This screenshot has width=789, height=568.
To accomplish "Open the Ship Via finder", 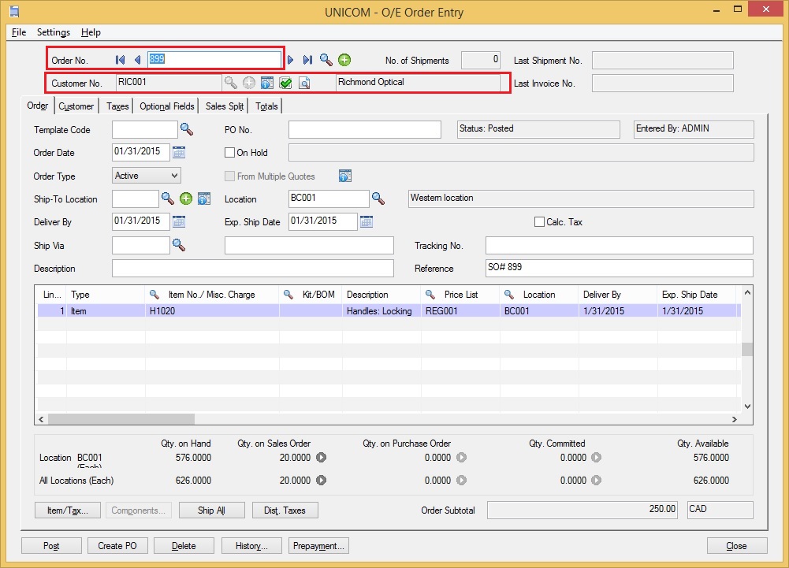I will point(179,245).
